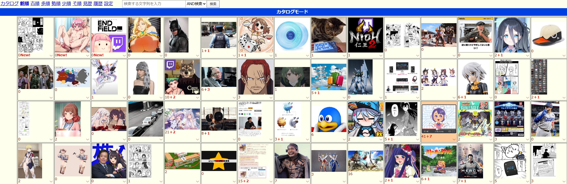Click the Batman image thumbnail
The height and width of the screenshot is (184, 567).
pyautogui.click(x=177, y=35)
